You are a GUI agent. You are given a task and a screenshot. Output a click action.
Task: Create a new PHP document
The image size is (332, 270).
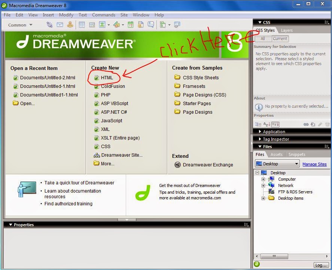pyautogui.click(x=102, y=95)
